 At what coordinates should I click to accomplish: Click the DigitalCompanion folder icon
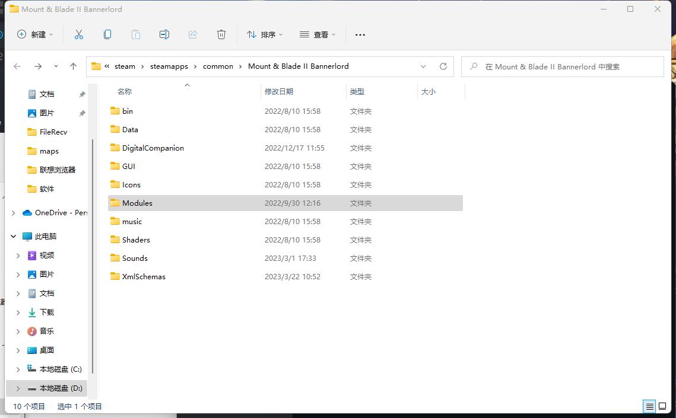pyautogui.click(x=115, y=148)
